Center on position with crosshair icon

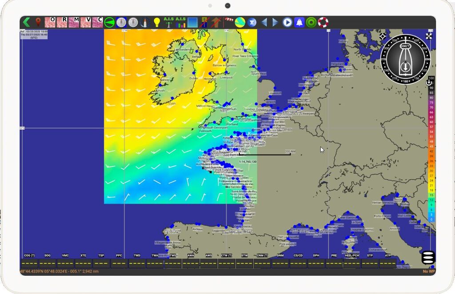(383, 36)
